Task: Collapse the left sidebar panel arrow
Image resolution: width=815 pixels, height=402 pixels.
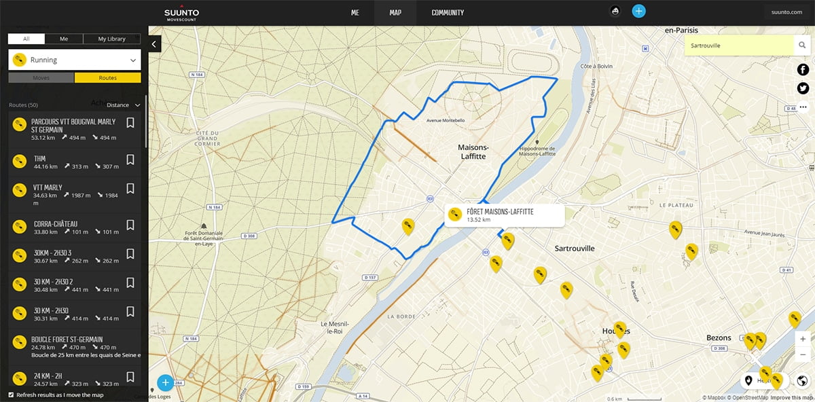Action: pyautogui.click(x=154, y=43)
